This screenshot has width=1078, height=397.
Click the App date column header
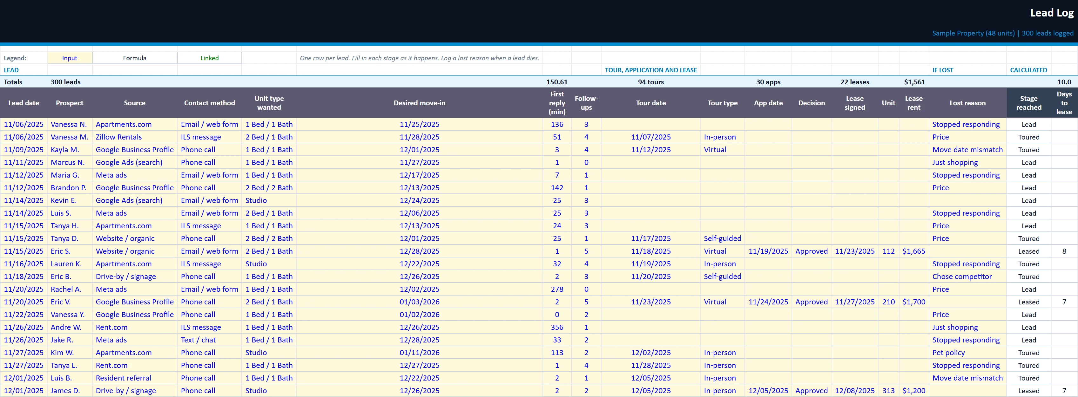point(768,103)
